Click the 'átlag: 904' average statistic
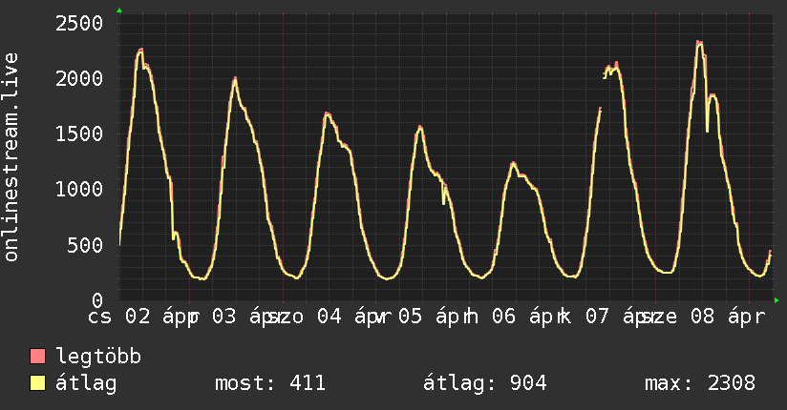Screen dimensions: 787x410 484,384
